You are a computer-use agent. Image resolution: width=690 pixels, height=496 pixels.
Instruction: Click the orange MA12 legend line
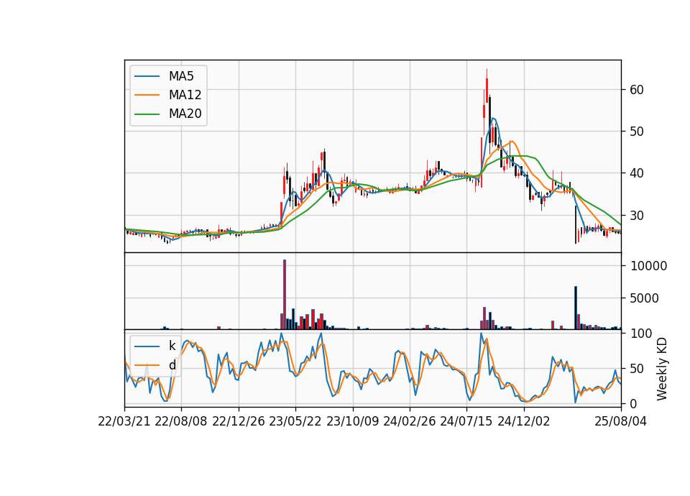point(147,95)
